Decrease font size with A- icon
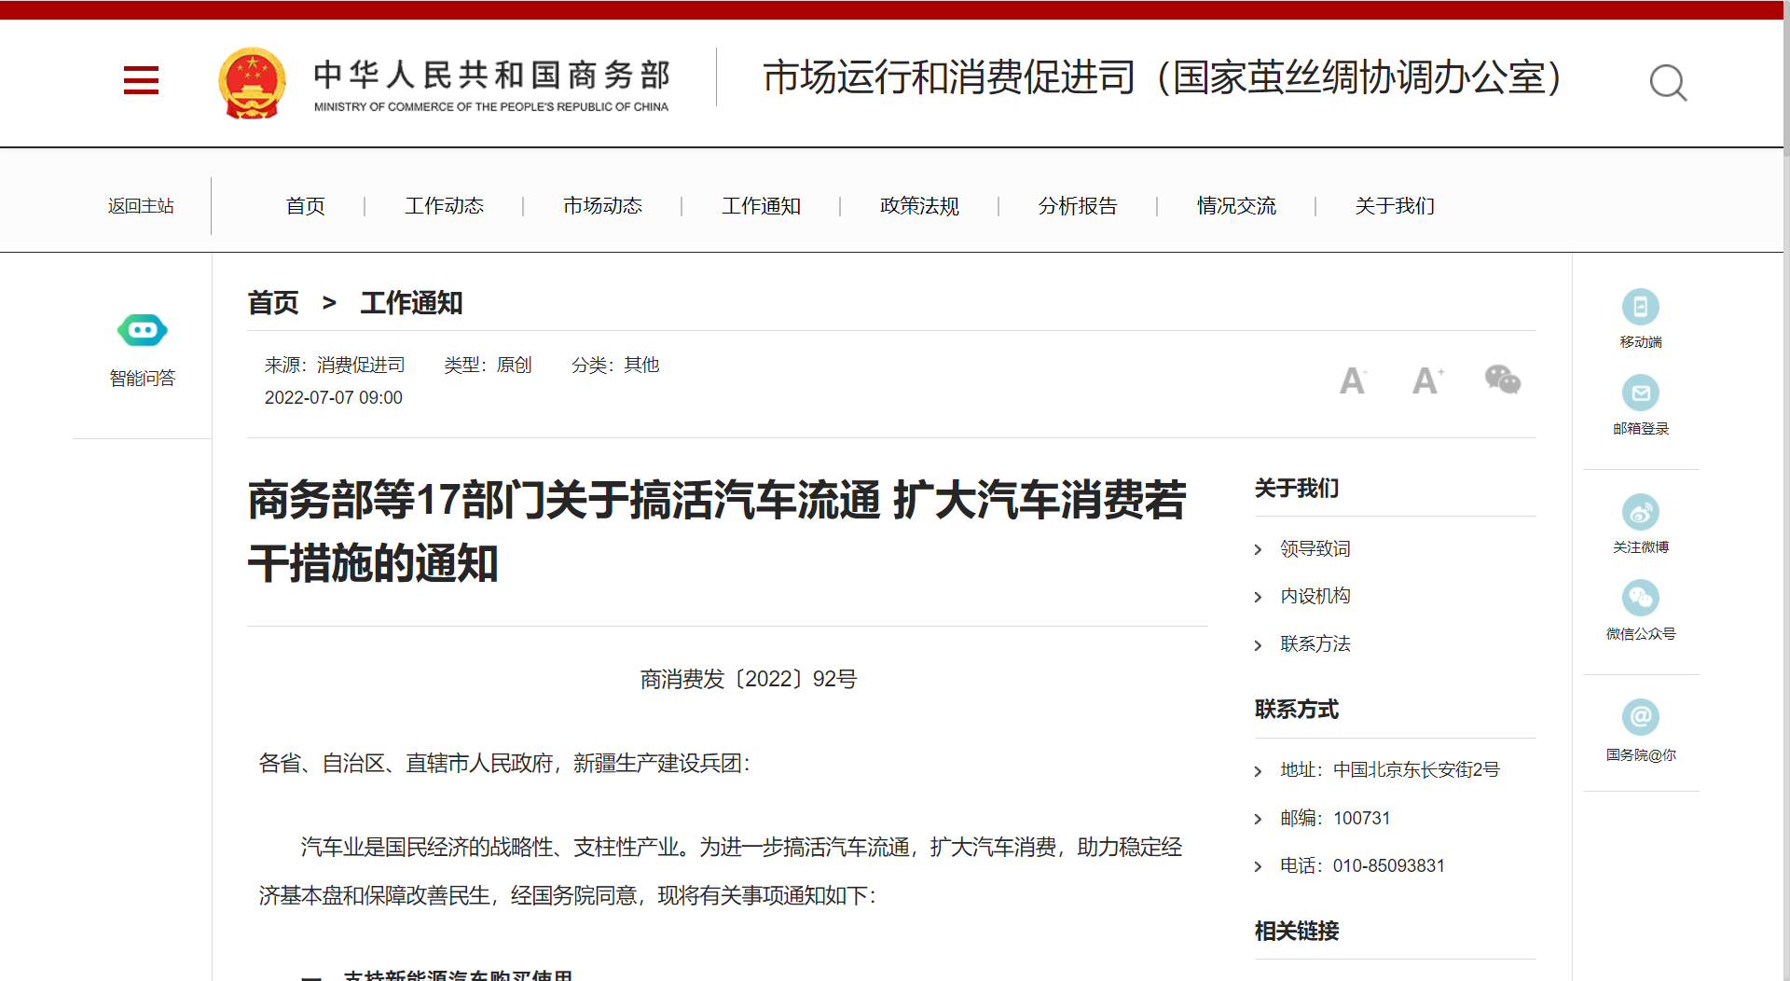The width and height of the screenshot is (1790, 981). (1352, 380)
